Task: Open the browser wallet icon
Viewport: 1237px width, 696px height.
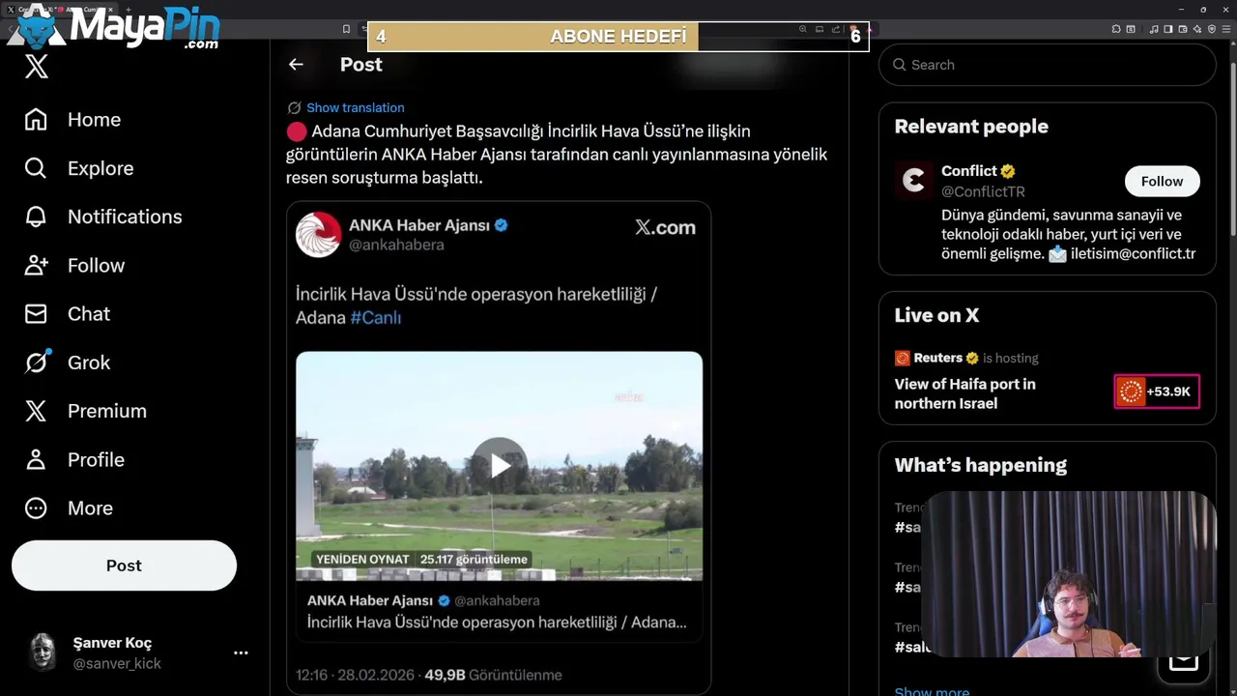Action: point(1182,29)
